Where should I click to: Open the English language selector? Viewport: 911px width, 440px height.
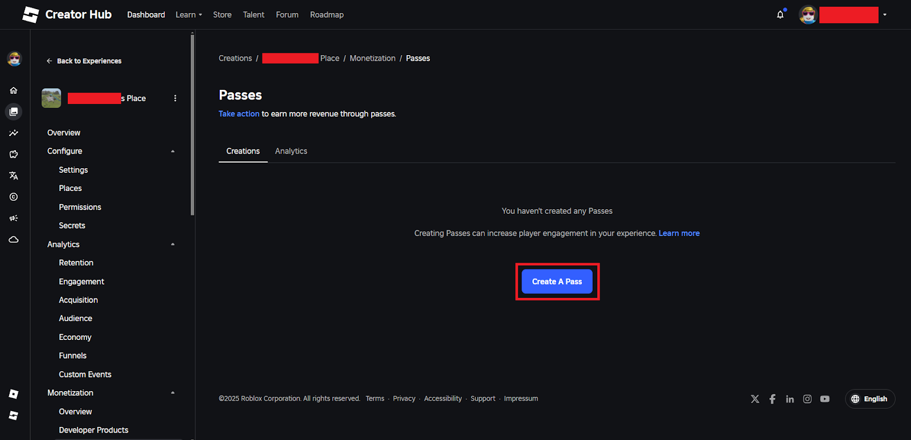coord(870,399)
